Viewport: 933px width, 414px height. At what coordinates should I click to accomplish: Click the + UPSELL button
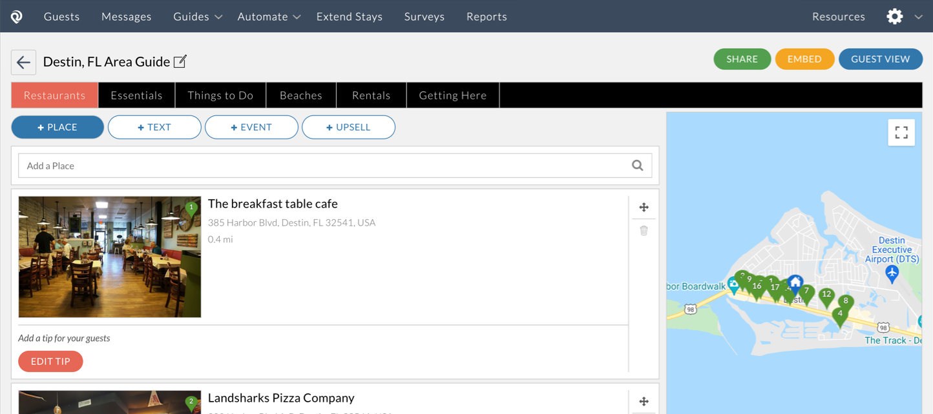click(348, 127)
